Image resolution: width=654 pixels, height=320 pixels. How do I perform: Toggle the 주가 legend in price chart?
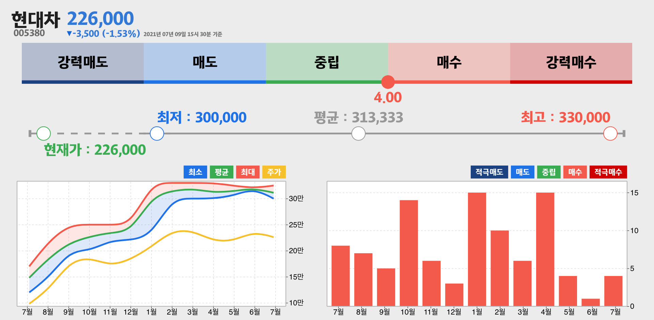[274, 172]
